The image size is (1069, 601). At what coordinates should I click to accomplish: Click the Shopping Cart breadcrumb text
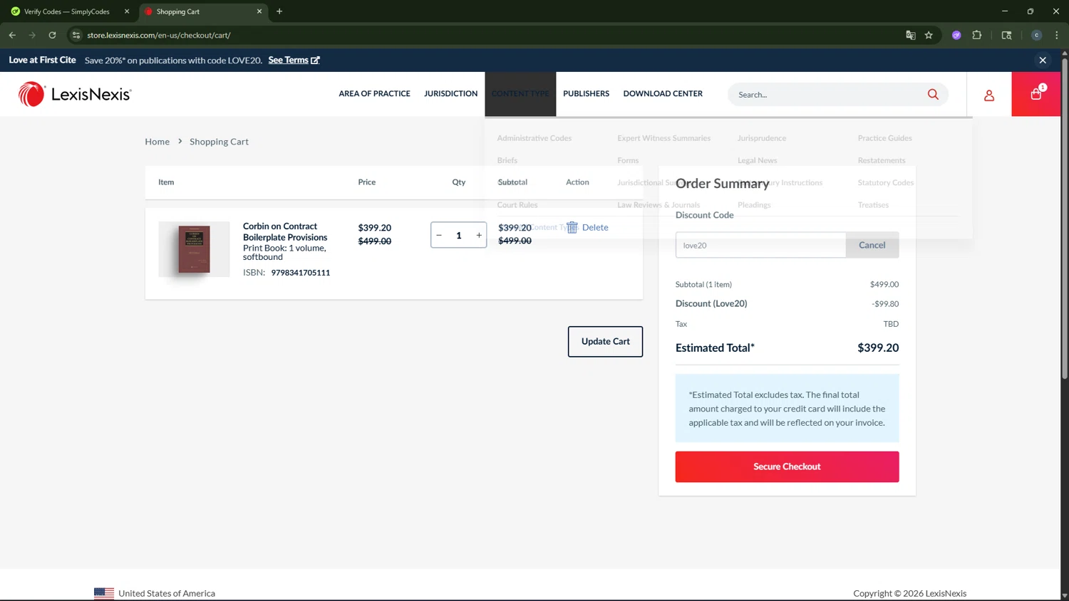tap(219, 141)
